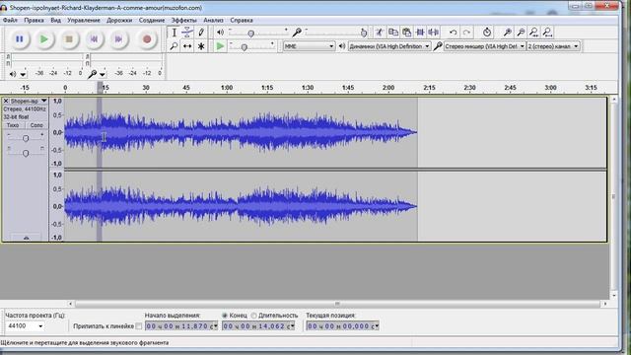
Task: Mute the track with Тихо button
Action: [13, 125]
